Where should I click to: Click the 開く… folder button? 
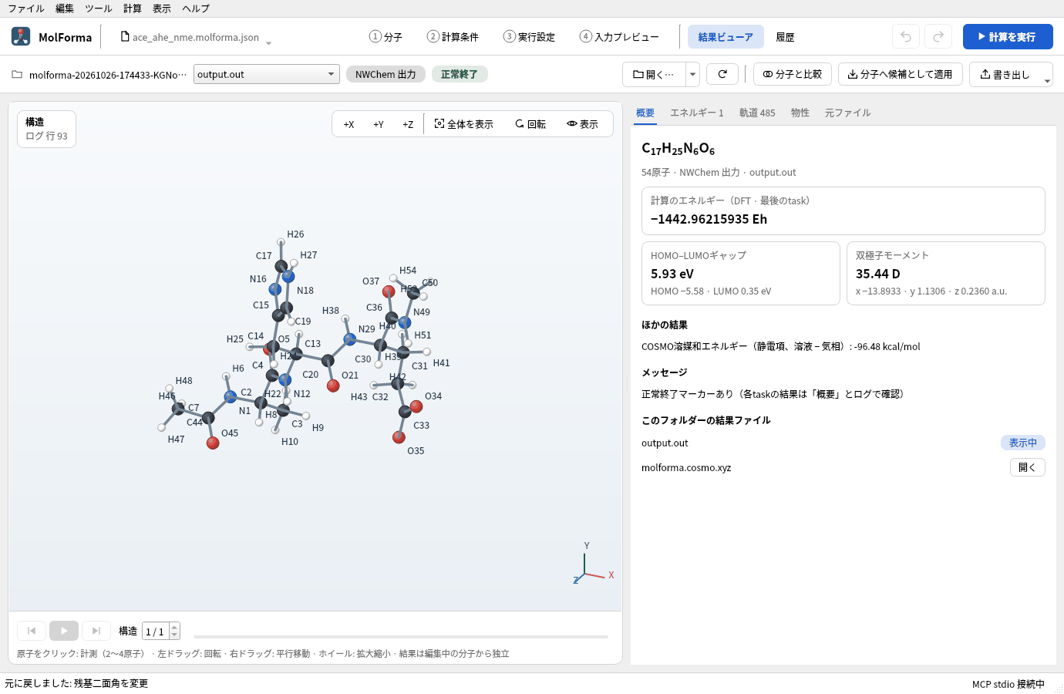coord(654,74)
